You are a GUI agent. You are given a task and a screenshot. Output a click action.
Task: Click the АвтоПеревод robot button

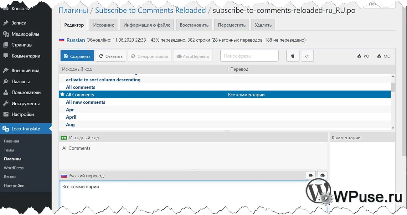(193, 56)
